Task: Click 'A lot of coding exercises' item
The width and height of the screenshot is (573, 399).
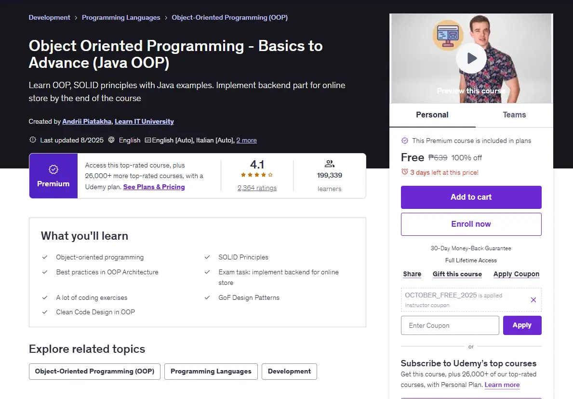Action: tap(92, 298)
